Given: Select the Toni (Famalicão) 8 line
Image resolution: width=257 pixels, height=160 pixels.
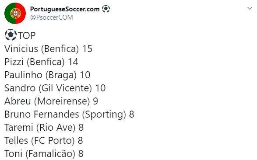Looking at the screenshot, I should coord(44,153).
